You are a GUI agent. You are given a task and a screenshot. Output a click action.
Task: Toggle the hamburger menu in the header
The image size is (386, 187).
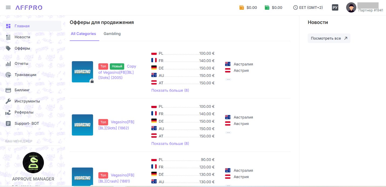click(x=8, y=7)
